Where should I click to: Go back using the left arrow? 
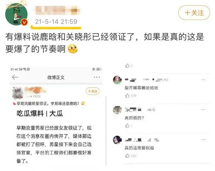pos(15,77)
